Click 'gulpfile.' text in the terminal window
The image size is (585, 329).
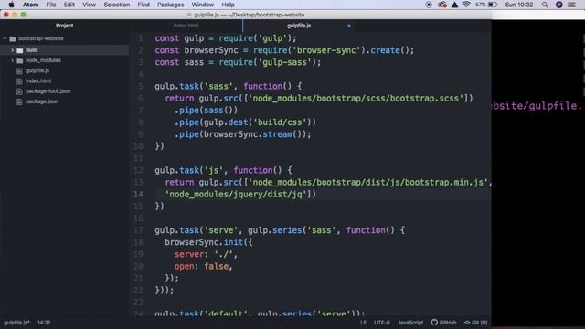tap(556, 106)
